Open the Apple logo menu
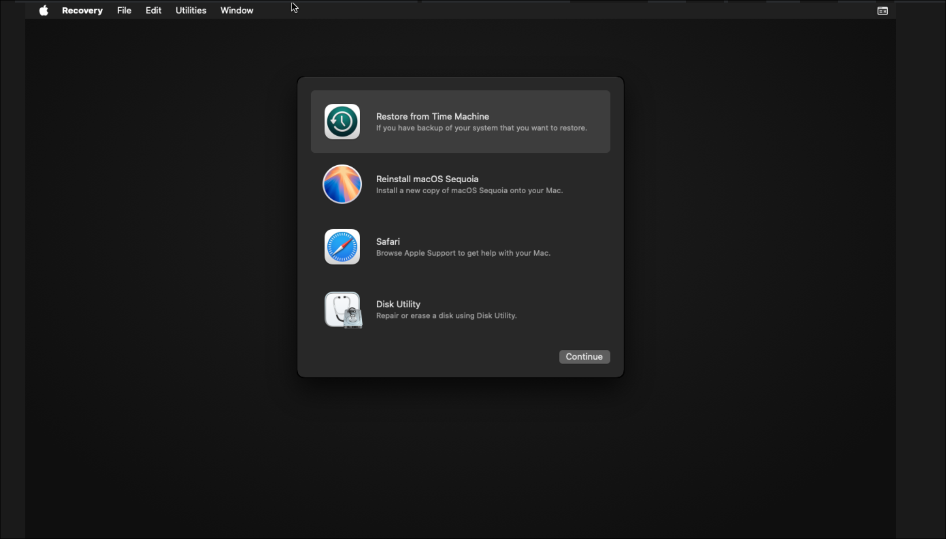946x539 pixels. (44, 10)
